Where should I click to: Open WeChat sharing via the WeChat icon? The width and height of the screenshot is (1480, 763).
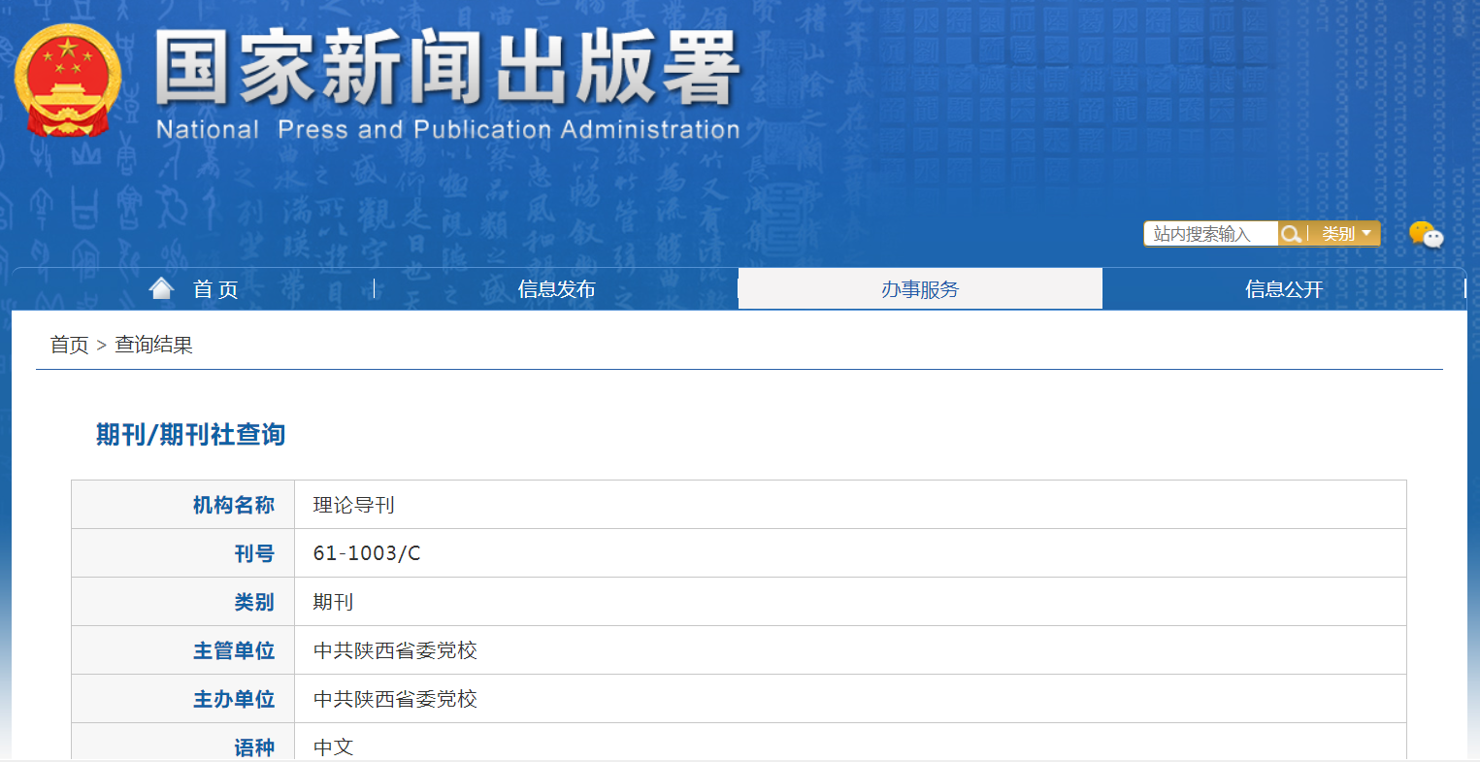point(1427,234)
